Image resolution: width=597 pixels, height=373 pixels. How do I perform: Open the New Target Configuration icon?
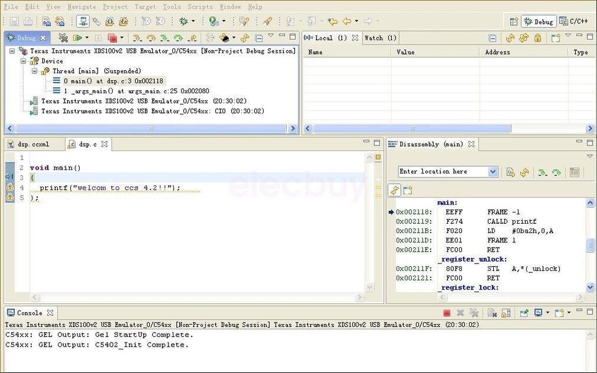pyautogui.click(x=82, y=21)
